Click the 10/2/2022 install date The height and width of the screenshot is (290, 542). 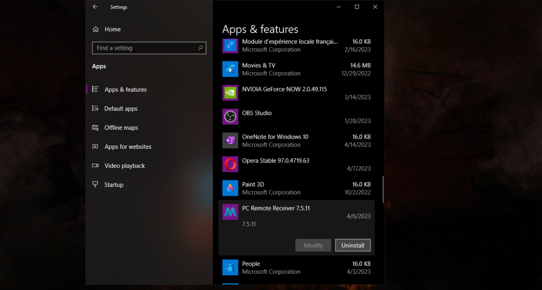coord(357,192)
